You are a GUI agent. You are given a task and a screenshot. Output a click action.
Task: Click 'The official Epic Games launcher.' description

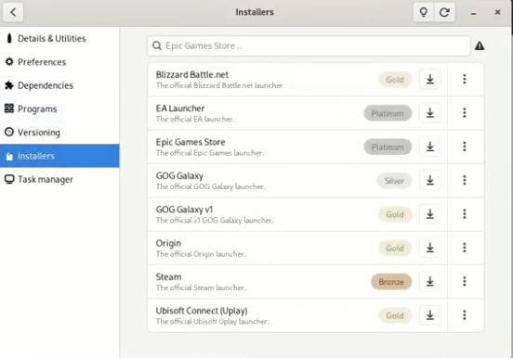[210, 153]
